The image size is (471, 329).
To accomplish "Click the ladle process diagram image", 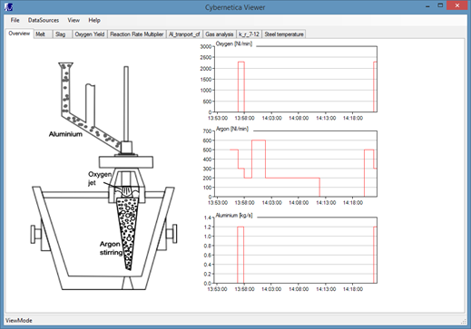I will (103, 176).
